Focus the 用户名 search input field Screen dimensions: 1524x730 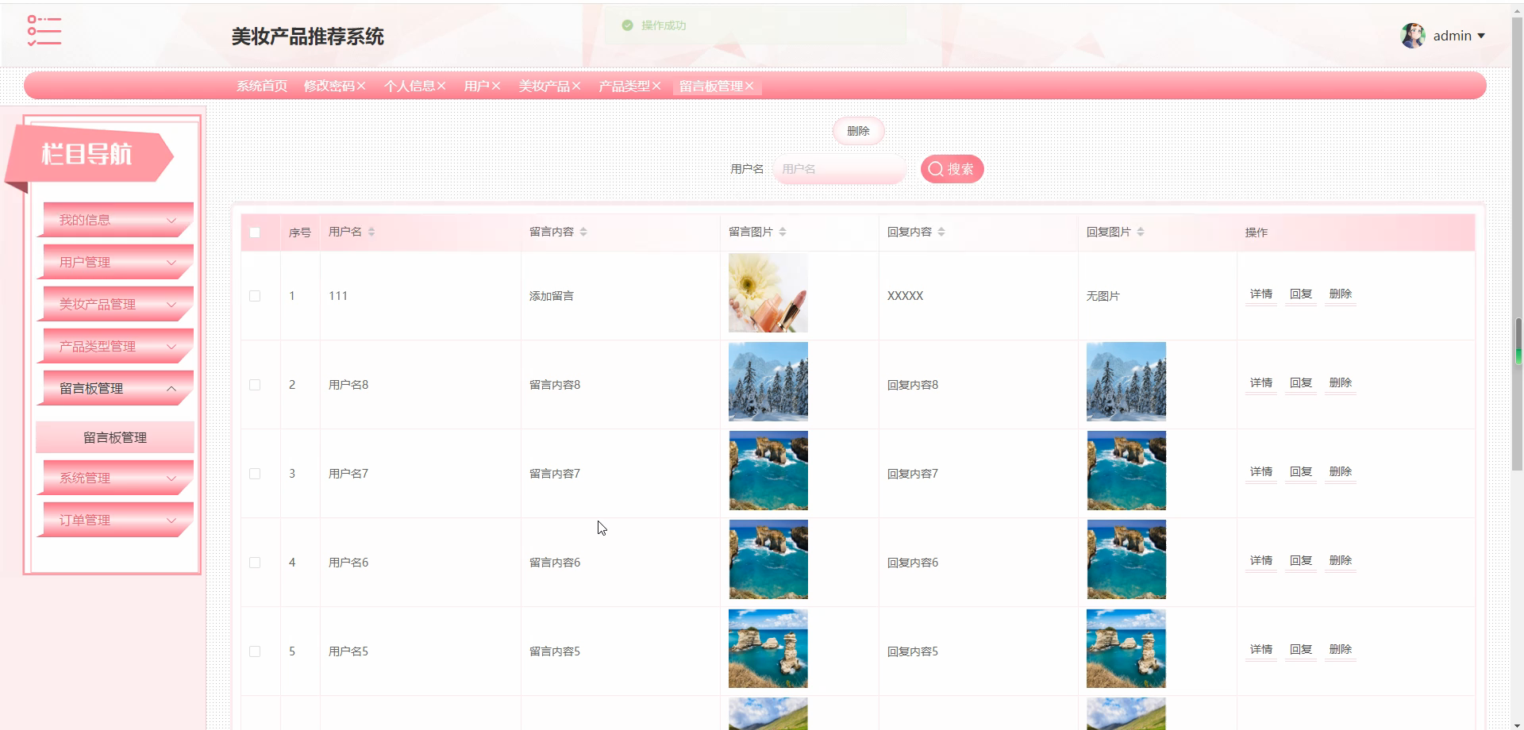tap(838, 169)
